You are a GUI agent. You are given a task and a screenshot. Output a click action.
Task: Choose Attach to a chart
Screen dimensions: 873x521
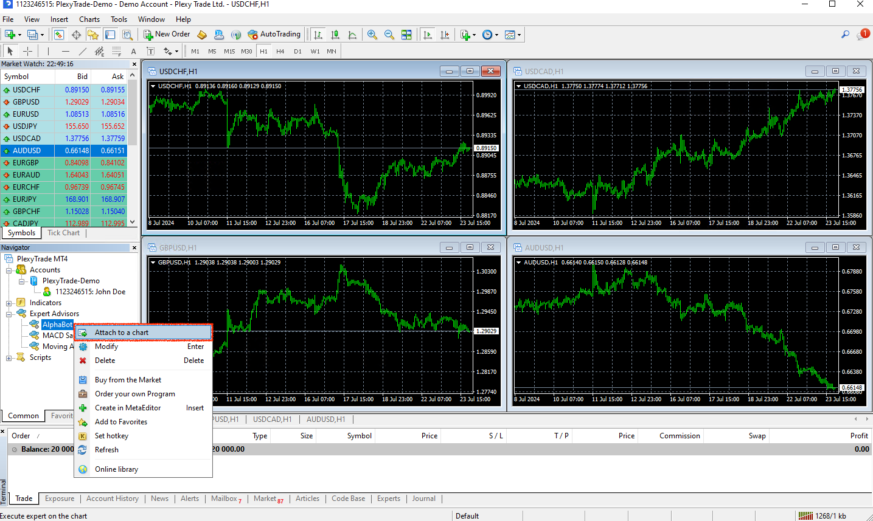click(144, 333)
